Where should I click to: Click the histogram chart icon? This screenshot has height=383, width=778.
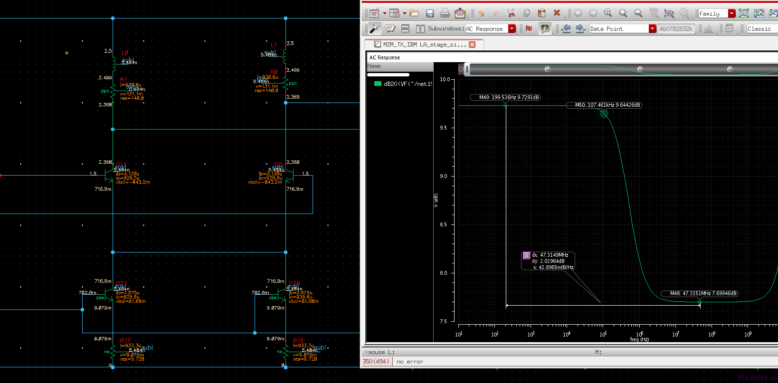click(709, 28)
